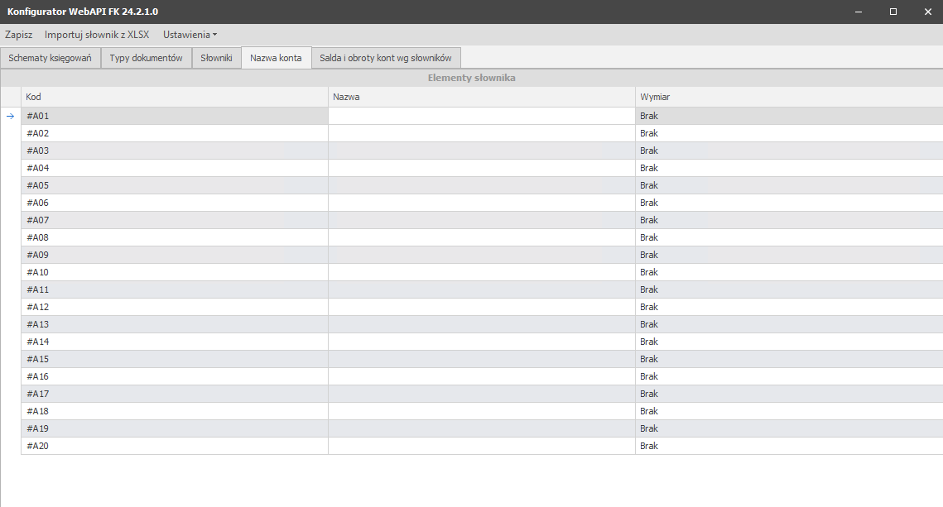The image size is (943, 507).
Task: Open Wymiar dropdown for row #A03
Action: pos(787,151)
